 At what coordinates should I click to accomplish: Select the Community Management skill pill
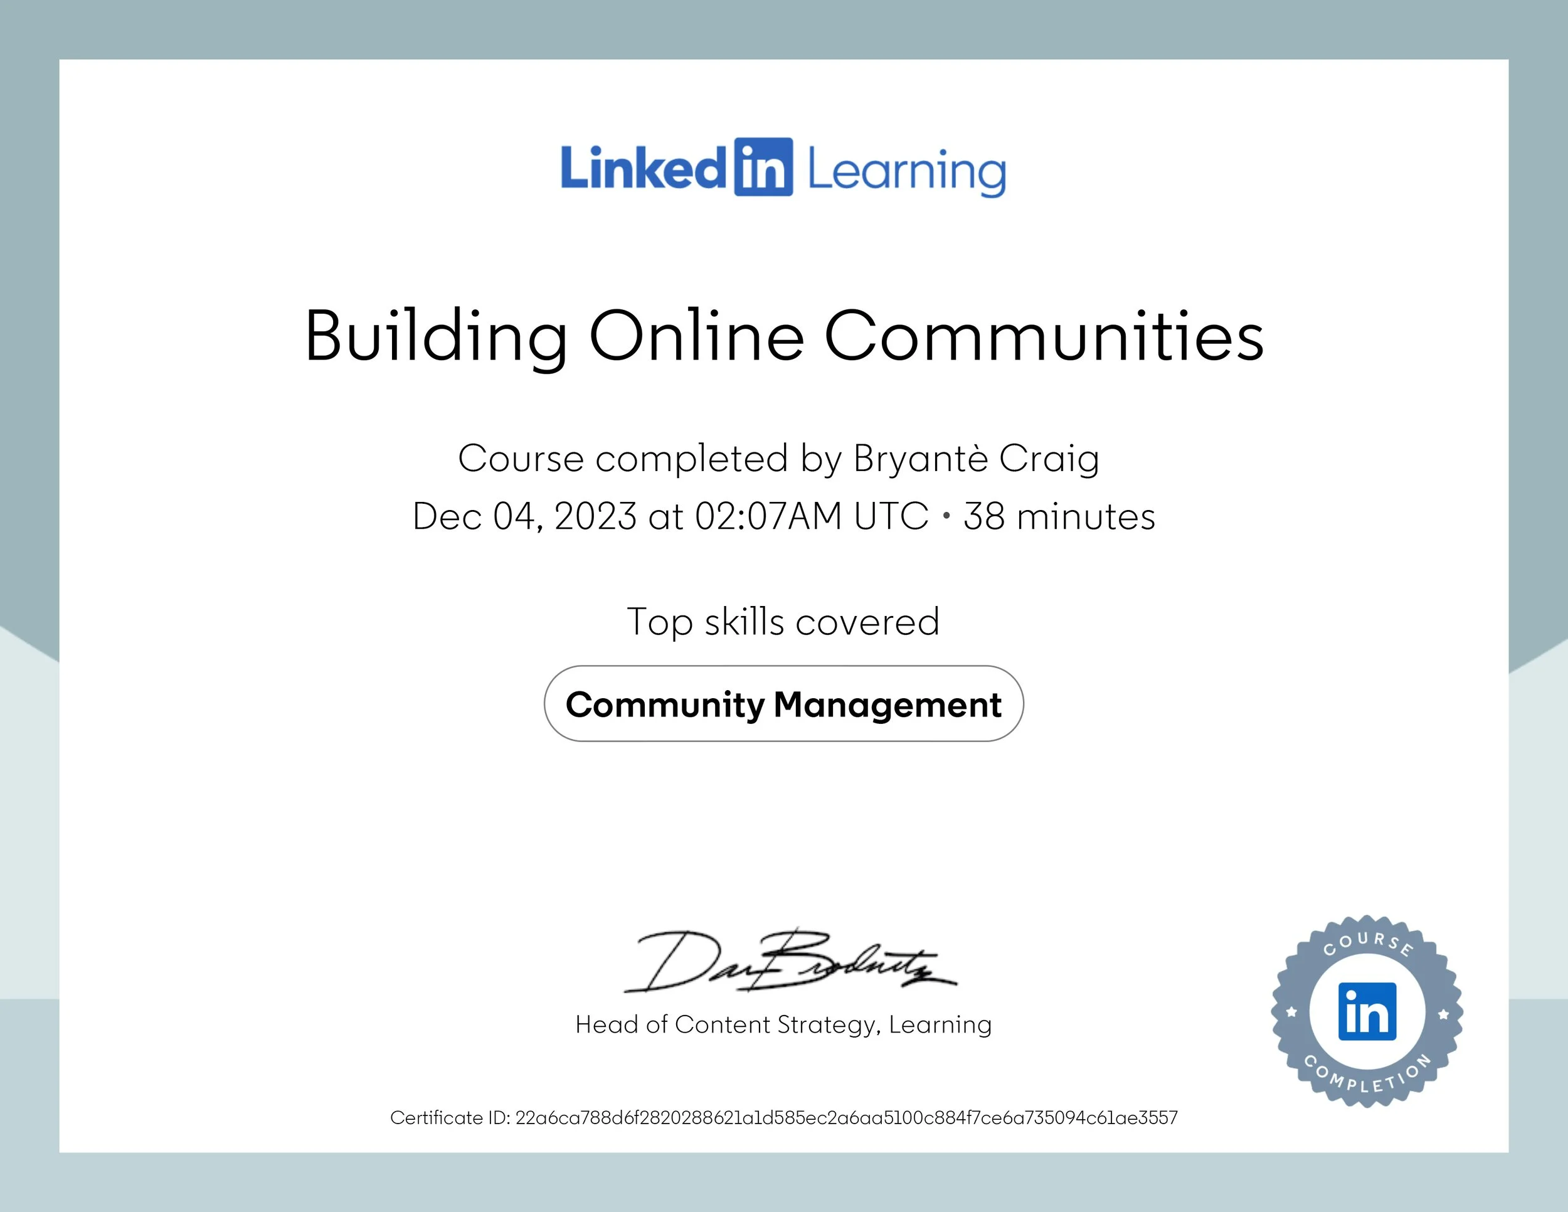click(x=783, y=705)
